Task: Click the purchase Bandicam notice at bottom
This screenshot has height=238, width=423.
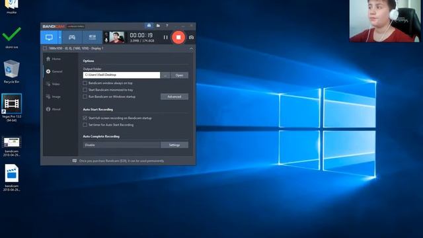Action: [122, 161]
